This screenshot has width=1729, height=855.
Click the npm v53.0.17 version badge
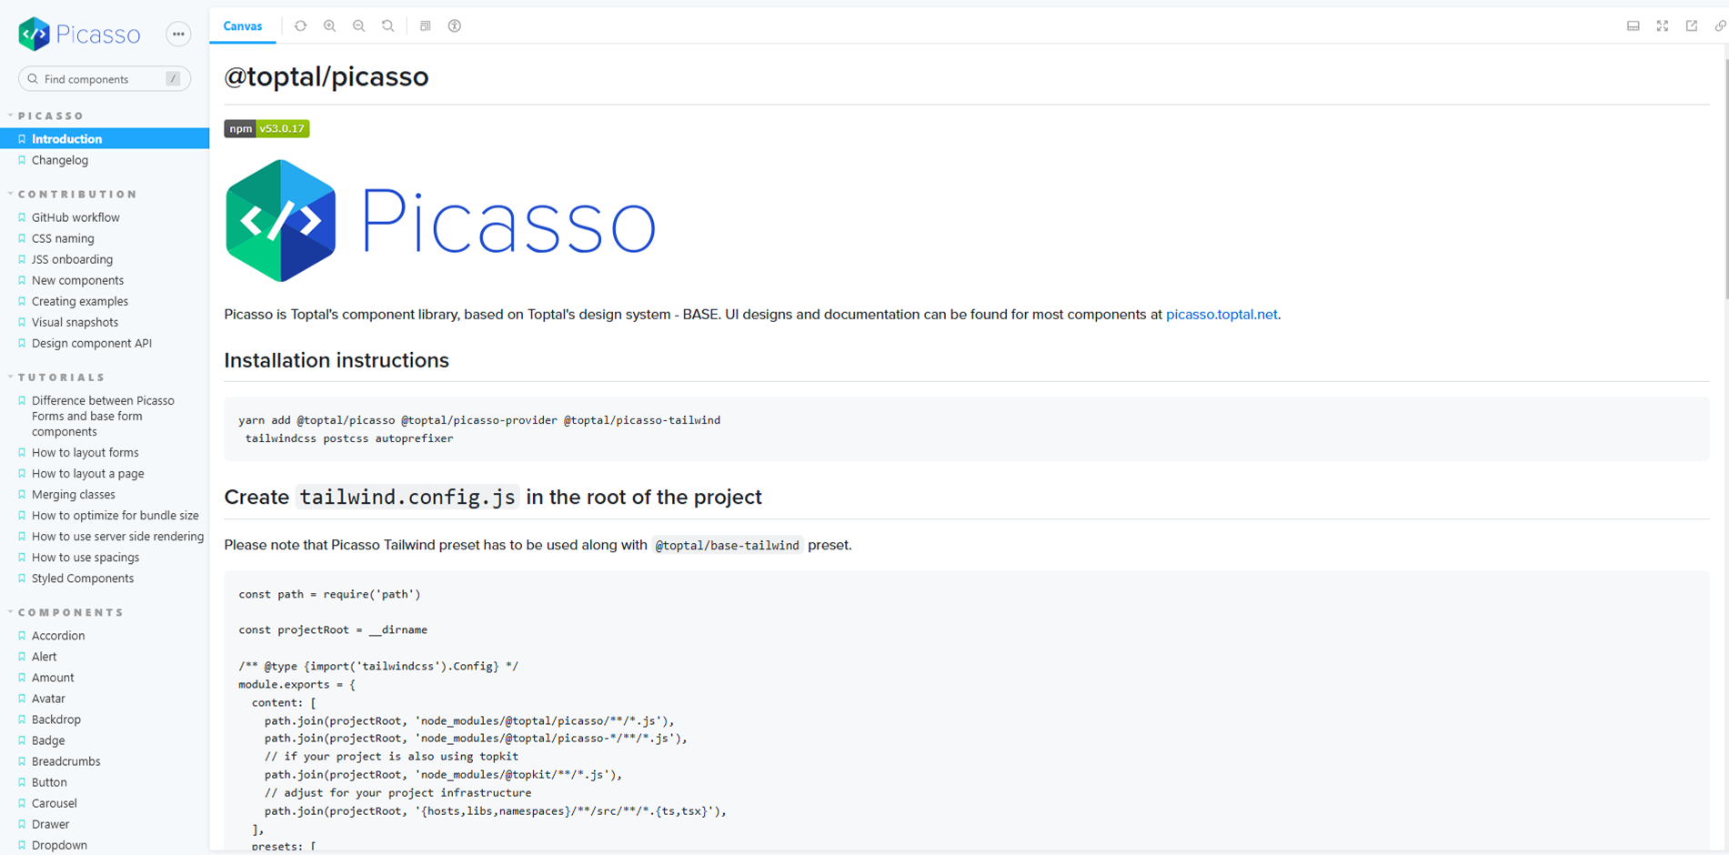click(x=266, y=128)
